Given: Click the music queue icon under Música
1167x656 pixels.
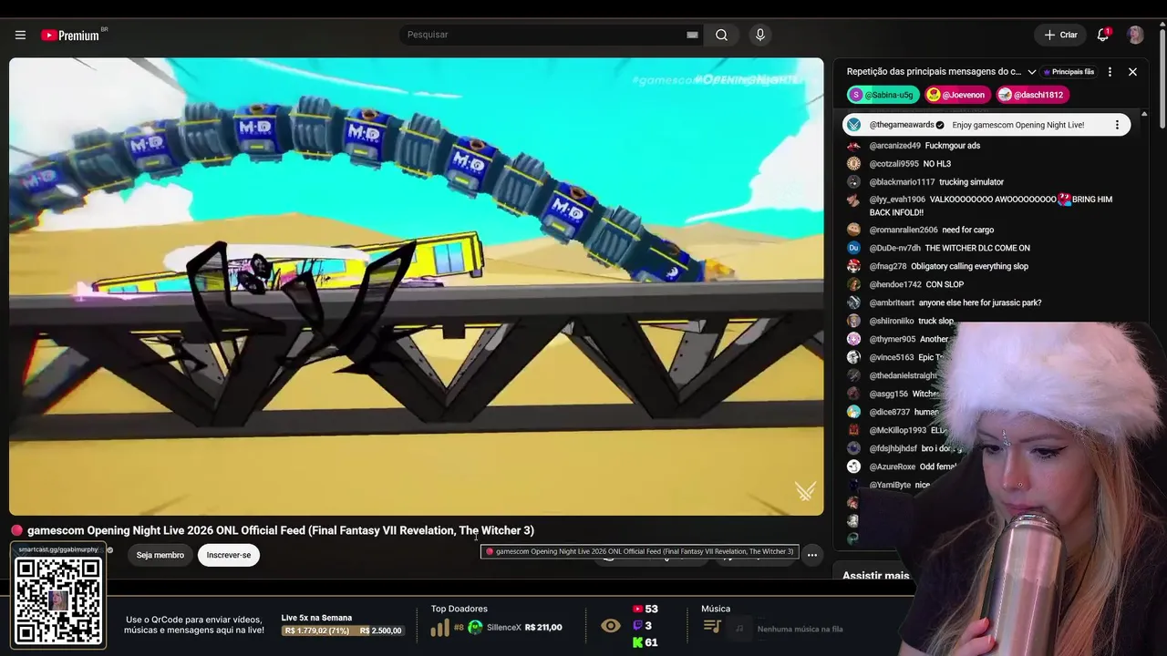Looking at the screenshot, I should [x=713, y=627].
